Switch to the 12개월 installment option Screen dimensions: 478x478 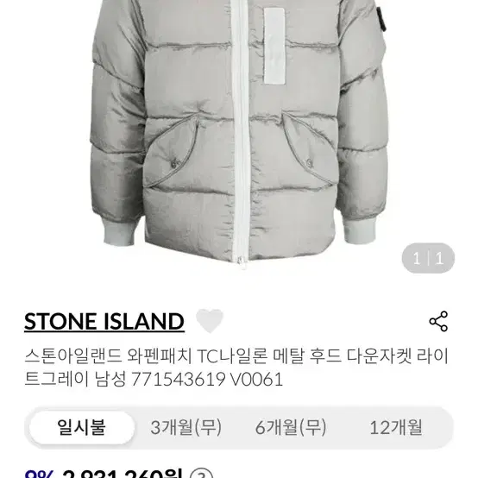(x=396, y=427)
